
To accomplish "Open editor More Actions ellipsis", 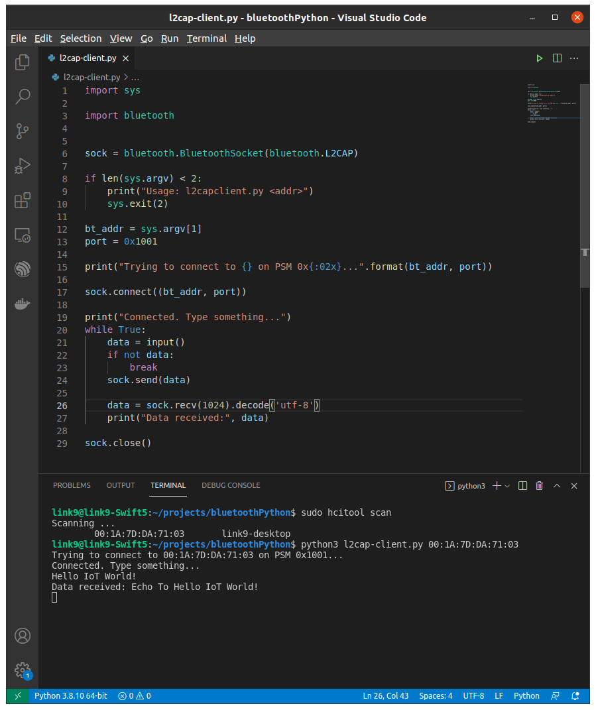I will click(x=574, y=58).
